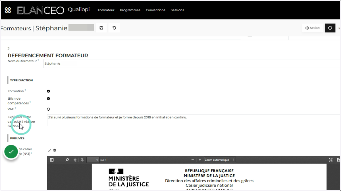Screen dimensions: 341x191
Task: Open the Conventions menu
Action: (x=155, y=10)
